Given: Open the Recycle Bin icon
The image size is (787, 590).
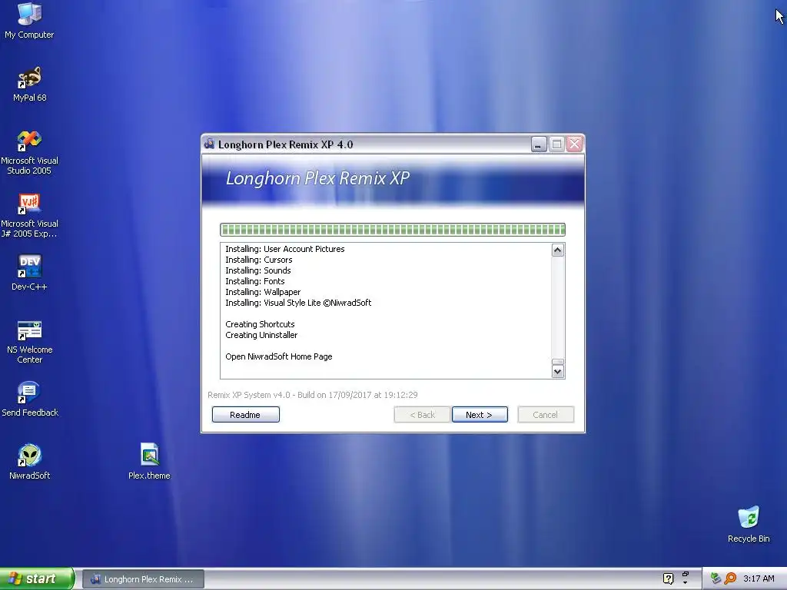Looking at the screenshot, I should coord(749,524).
